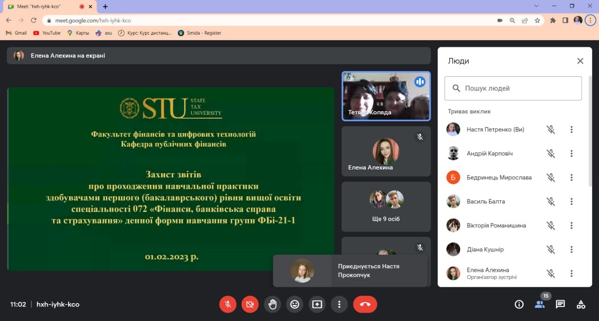Click the shared presentation slide

[x=171, y=179]
